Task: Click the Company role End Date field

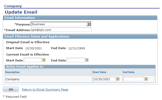Action: [x=133, y=79]
